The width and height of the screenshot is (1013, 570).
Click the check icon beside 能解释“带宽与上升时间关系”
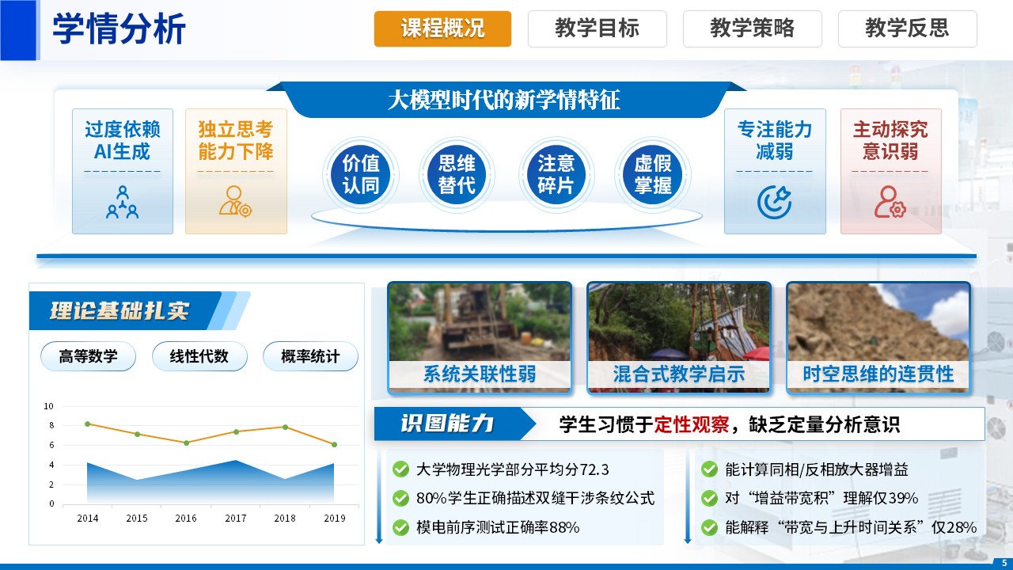pos(709,526)
